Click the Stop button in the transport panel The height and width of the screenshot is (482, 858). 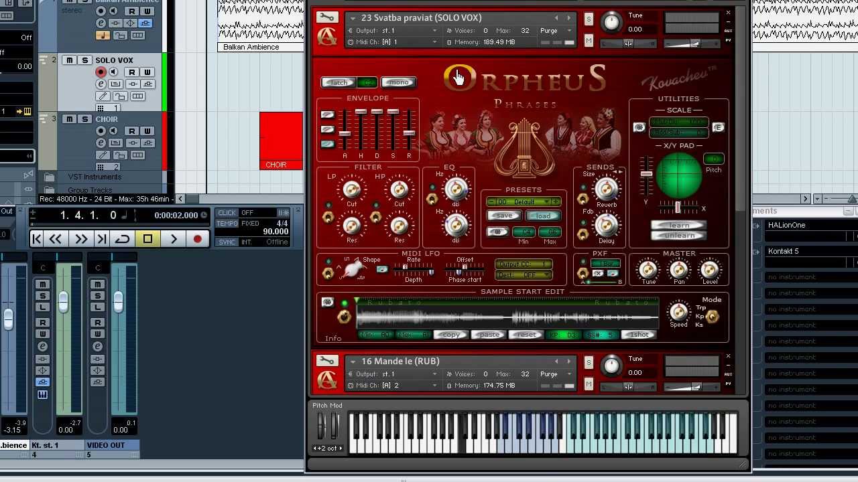pyautogui.click(x=147, y=239)
